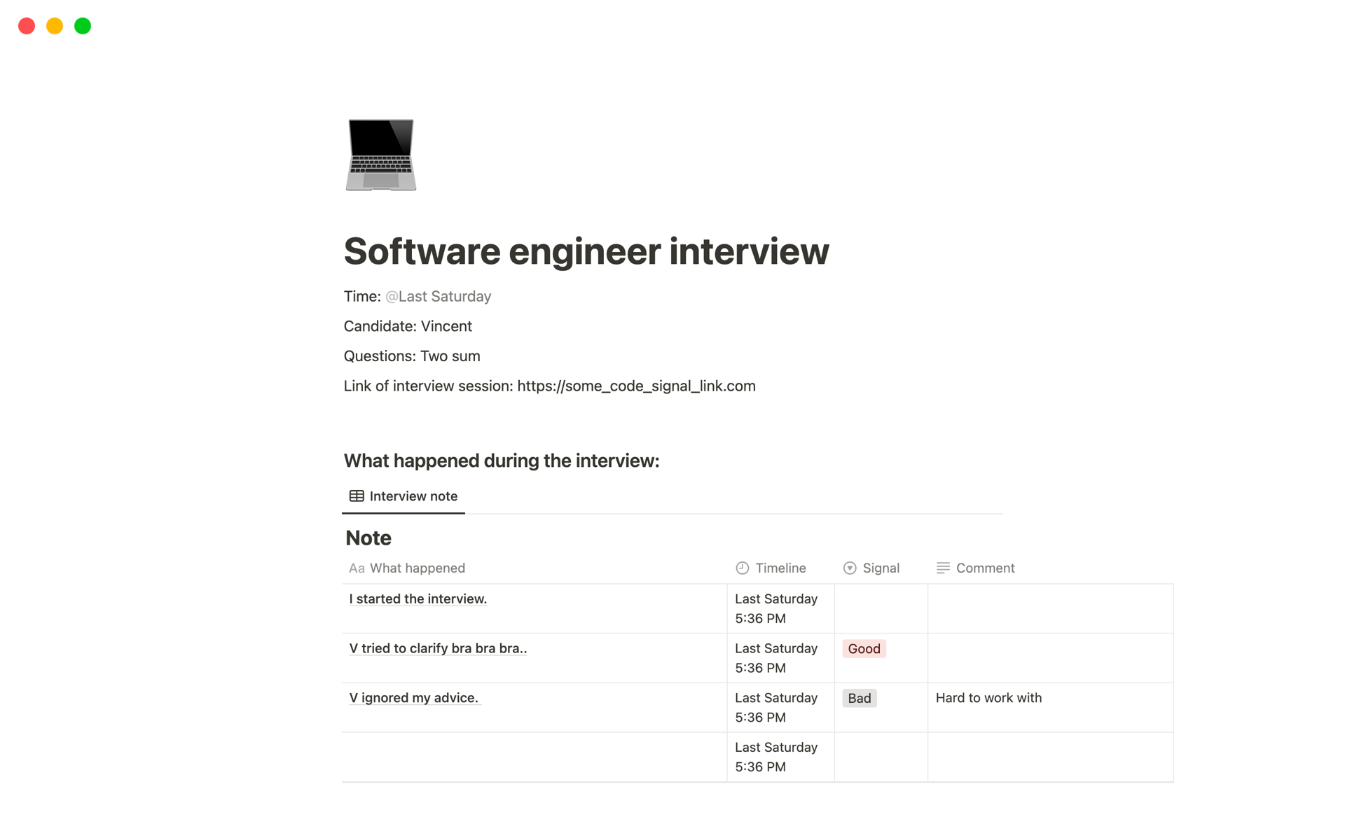This screenshot has height=840, width=1345.
Task: Click the laptop page icon
Action: (x=380, y=155)
